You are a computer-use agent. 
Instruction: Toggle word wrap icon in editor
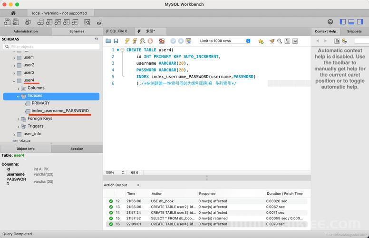(x=295, y=41)
